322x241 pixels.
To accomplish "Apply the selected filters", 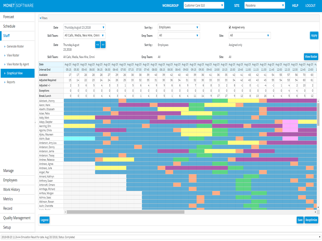I will [x=314, y=35].
